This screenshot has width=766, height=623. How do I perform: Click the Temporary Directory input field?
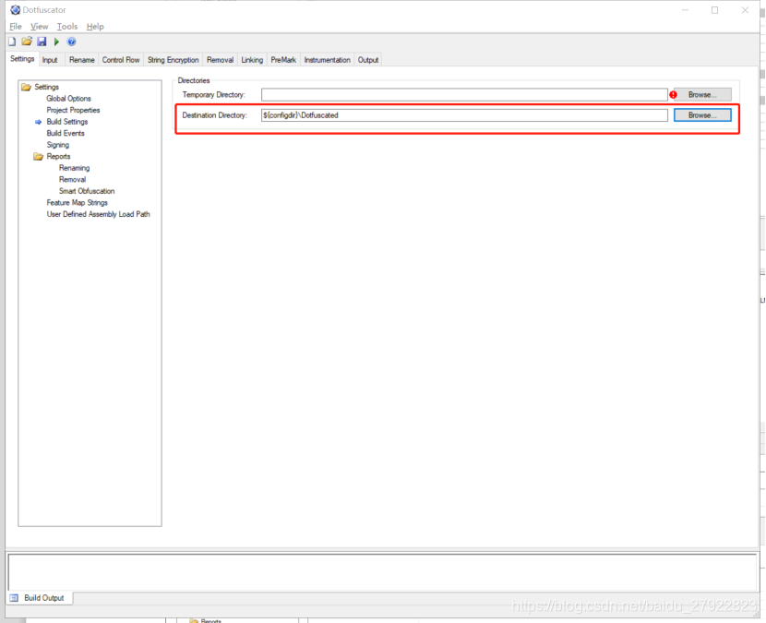click(464, 95)
